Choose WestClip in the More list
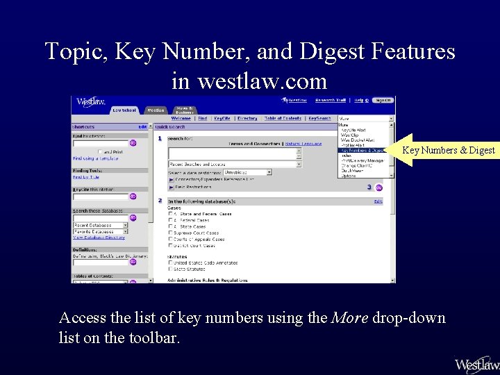 point(349,135)
